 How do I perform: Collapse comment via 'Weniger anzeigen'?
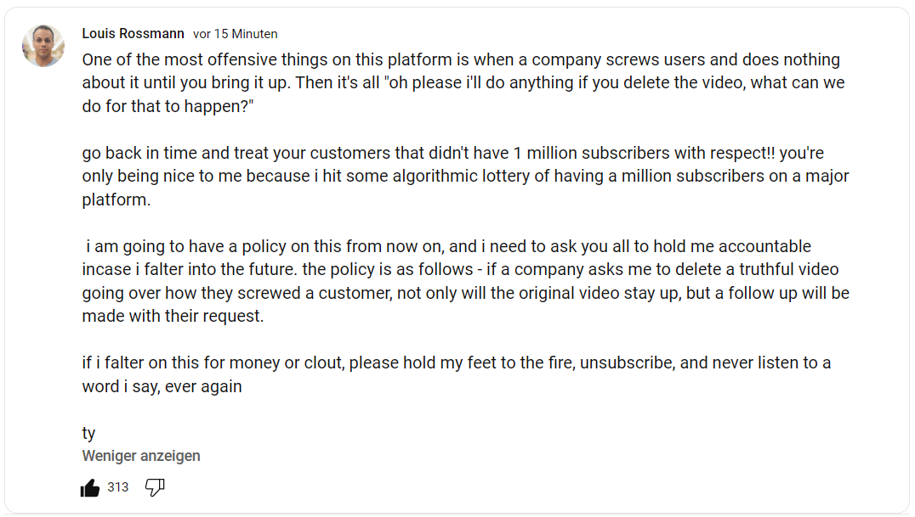(x=141, y=456)
